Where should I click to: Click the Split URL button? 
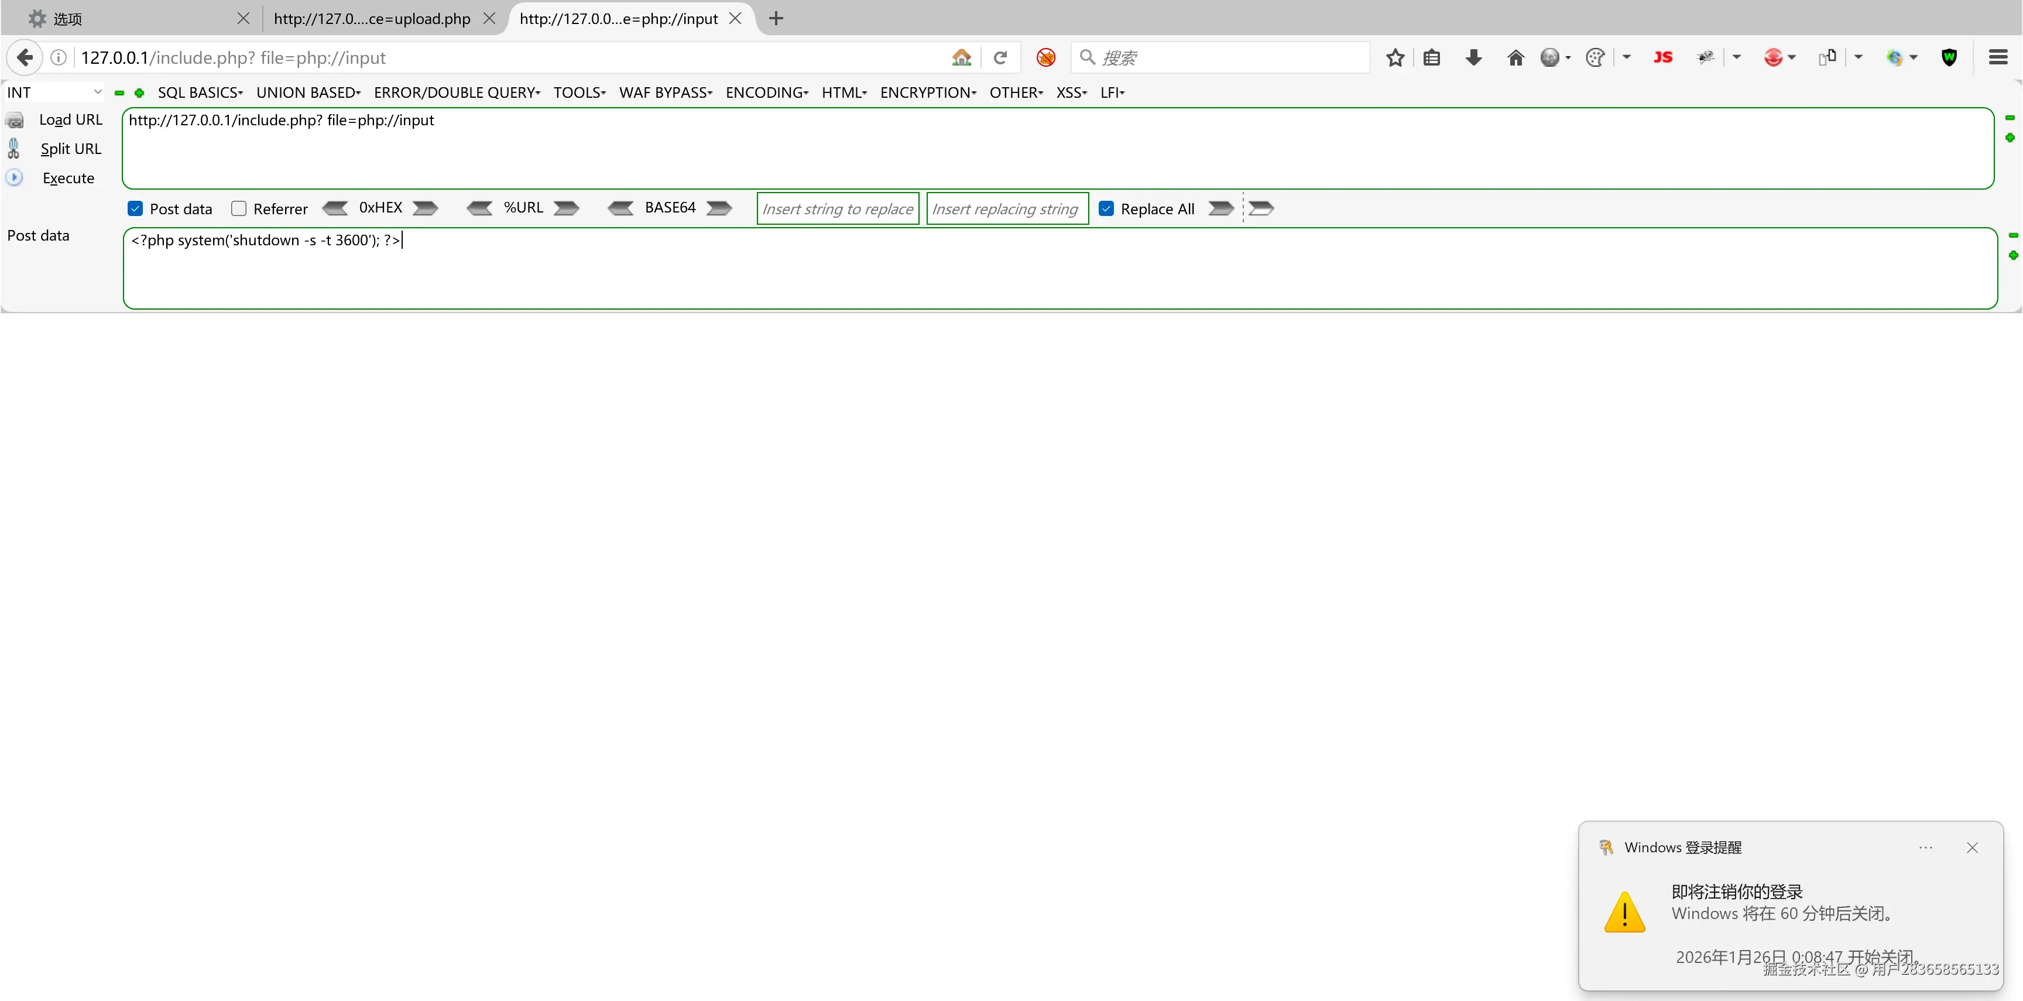pyautogui.click(x=71, y=149)
